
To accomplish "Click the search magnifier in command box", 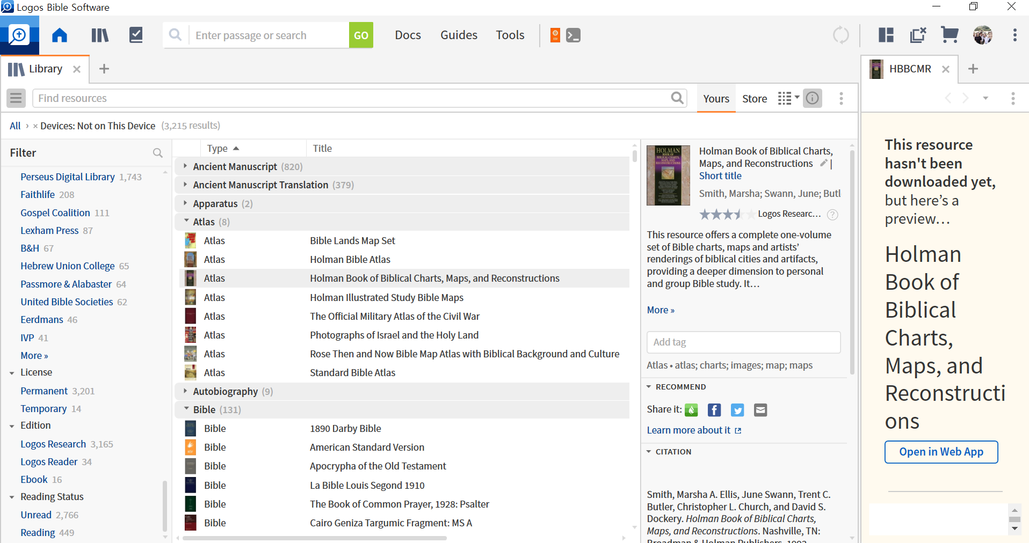I will coord(175,35).
